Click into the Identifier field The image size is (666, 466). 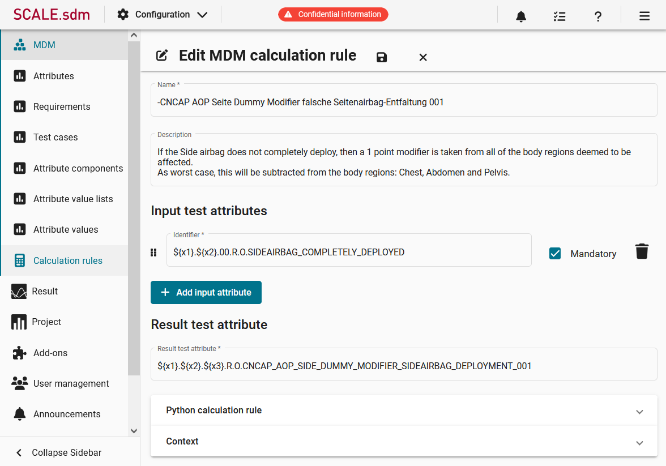(x=349, y=250)
